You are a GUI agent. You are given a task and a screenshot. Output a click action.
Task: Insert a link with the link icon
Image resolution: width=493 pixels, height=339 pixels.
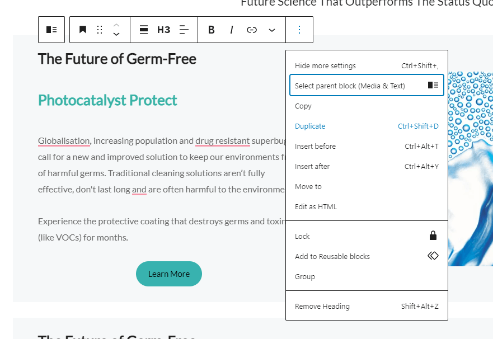pyautogui.click(x=252, y=30)
